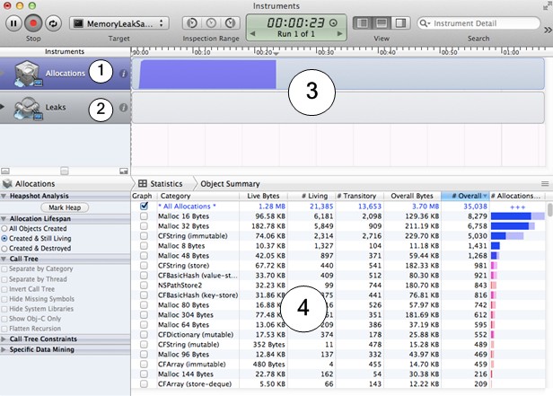Screen dimensions: 553x396
Task: Set inspection range start icon
Action: 191,23
